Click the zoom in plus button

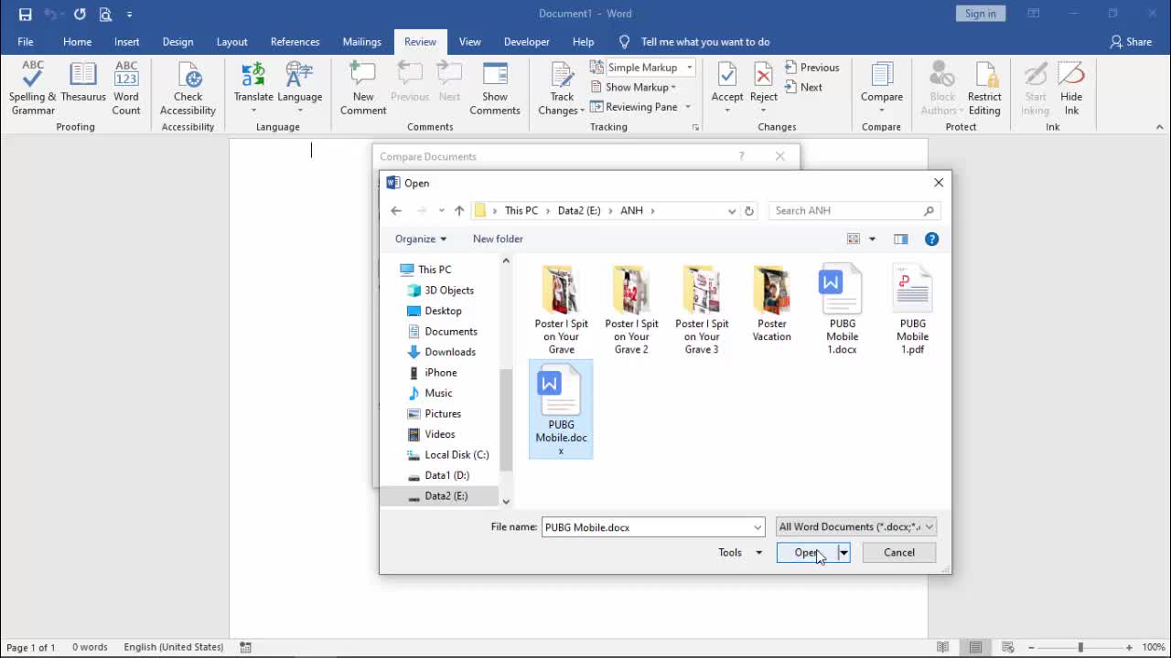point(1129,647)
